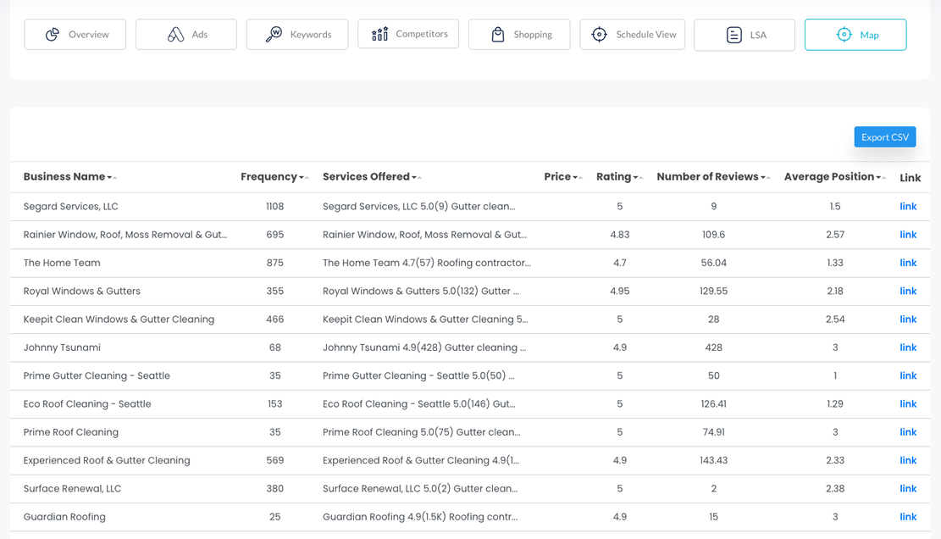Click services text for Surface Renewal 5.0(2)
The image size is (941, 539).
tap(420, 489)
